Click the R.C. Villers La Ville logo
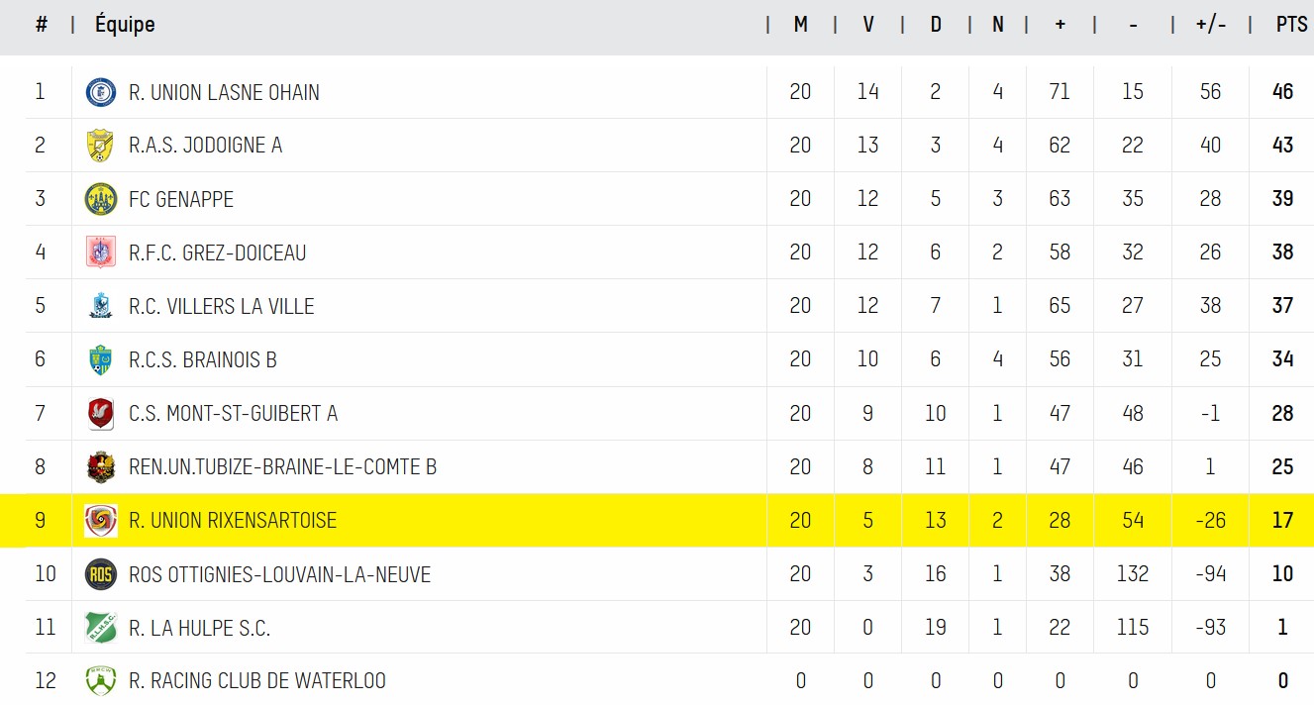 click(100, 306)
